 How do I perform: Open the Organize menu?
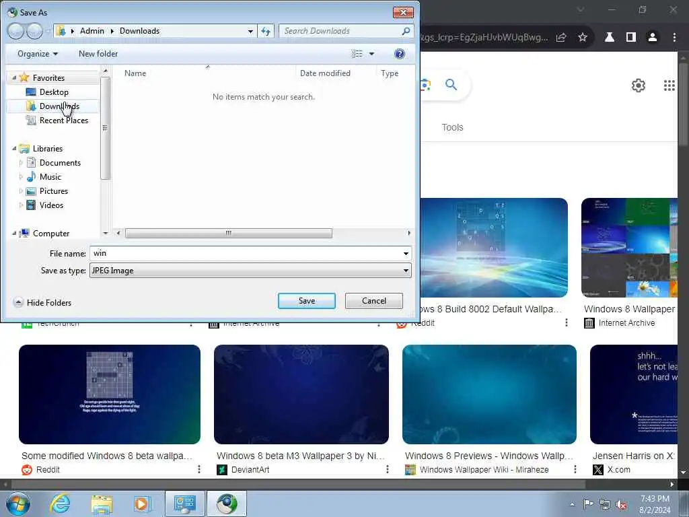[x=38, y=54]
